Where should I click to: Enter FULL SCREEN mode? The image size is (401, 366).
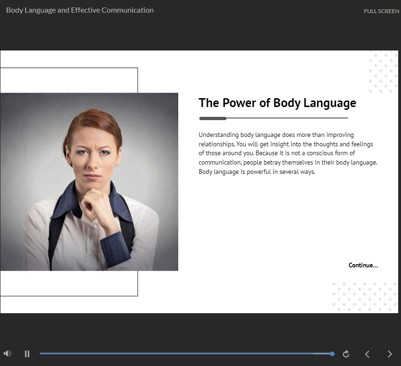click(x=381, y=11)
